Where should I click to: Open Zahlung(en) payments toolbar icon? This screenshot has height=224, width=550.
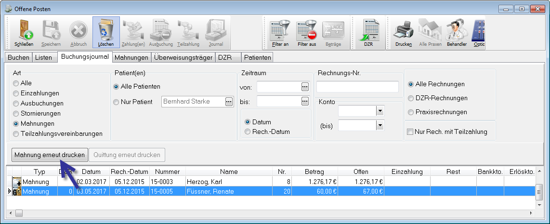pos(133,30)
